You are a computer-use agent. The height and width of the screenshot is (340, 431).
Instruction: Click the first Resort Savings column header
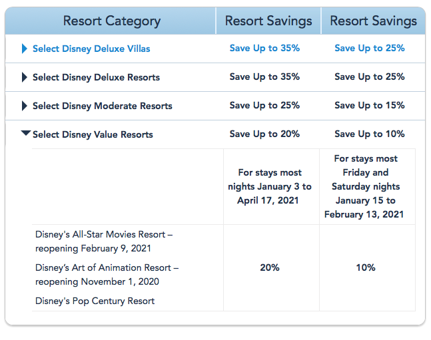(268, 21)
